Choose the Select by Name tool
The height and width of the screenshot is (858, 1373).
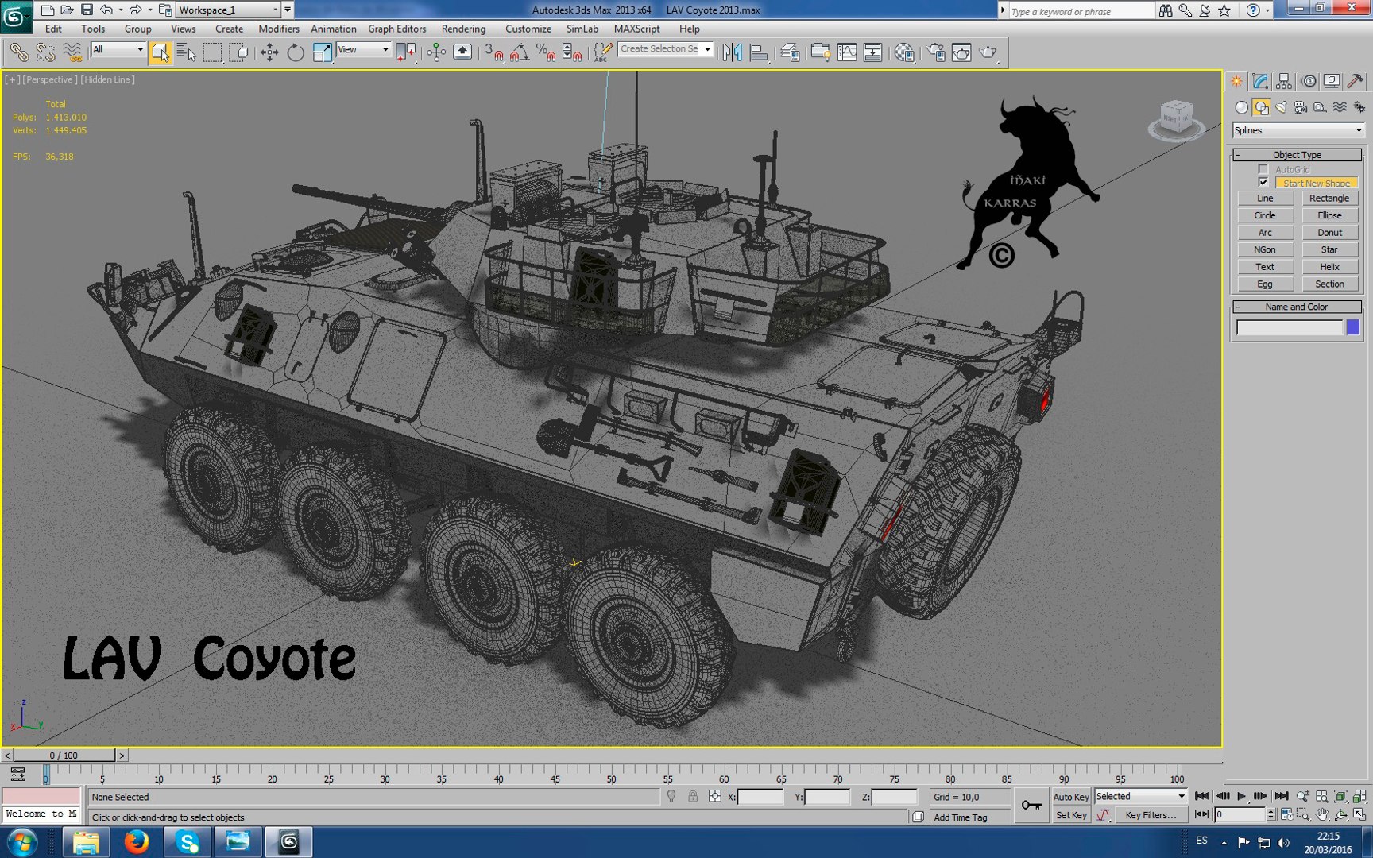[186, 53]
